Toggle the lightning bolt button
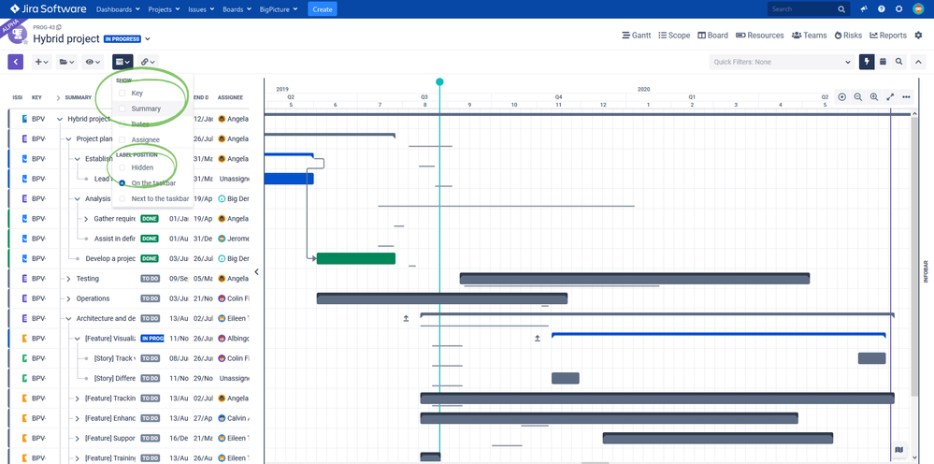The height and width of the screenshot is (464, 934). (867, 62)
